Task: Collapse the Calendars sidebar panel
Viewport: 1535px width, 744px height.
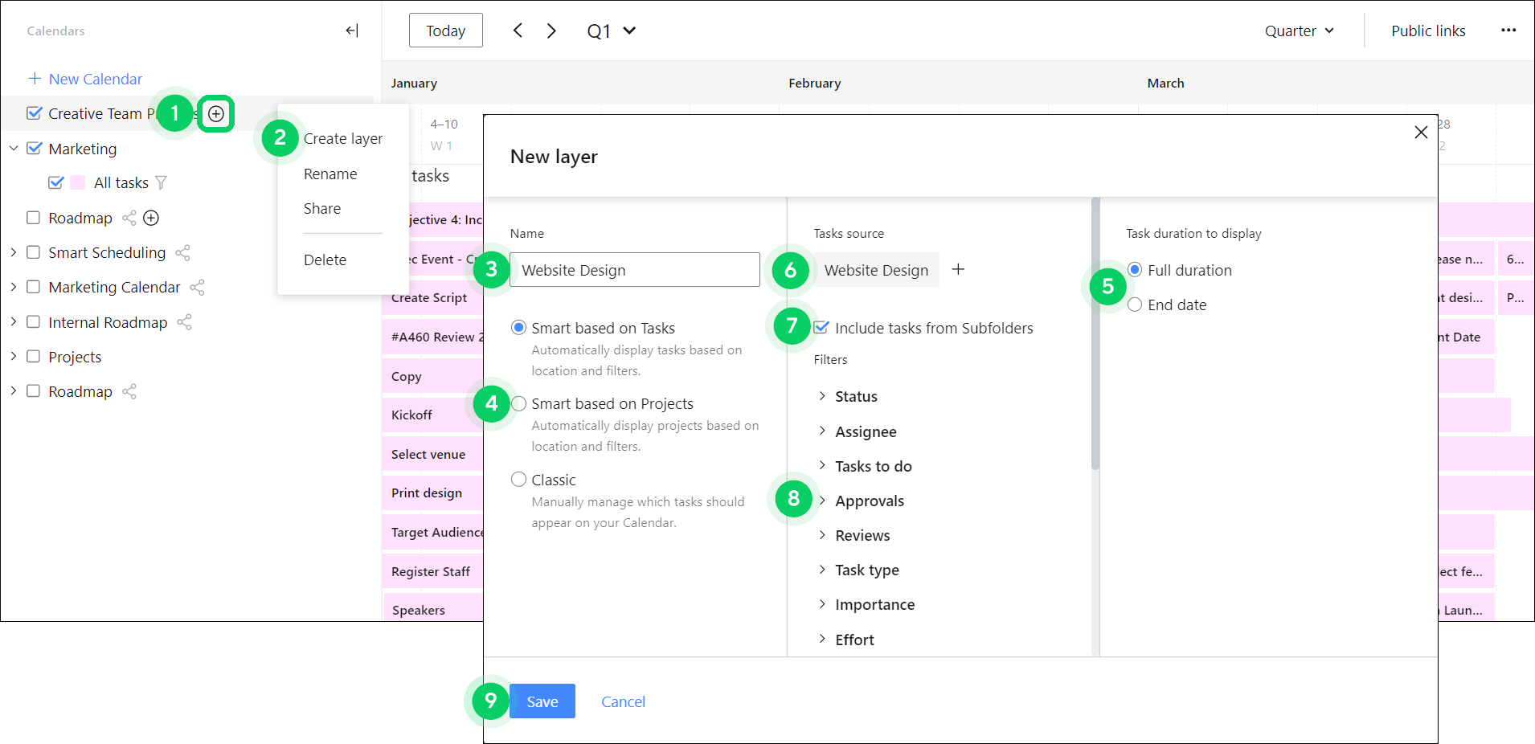Action: coord(351,31)
